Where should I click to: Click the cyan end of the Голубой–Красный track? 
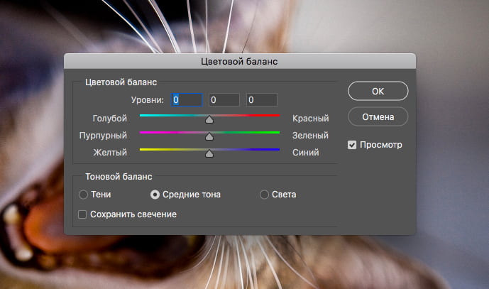tap(143, 115)
